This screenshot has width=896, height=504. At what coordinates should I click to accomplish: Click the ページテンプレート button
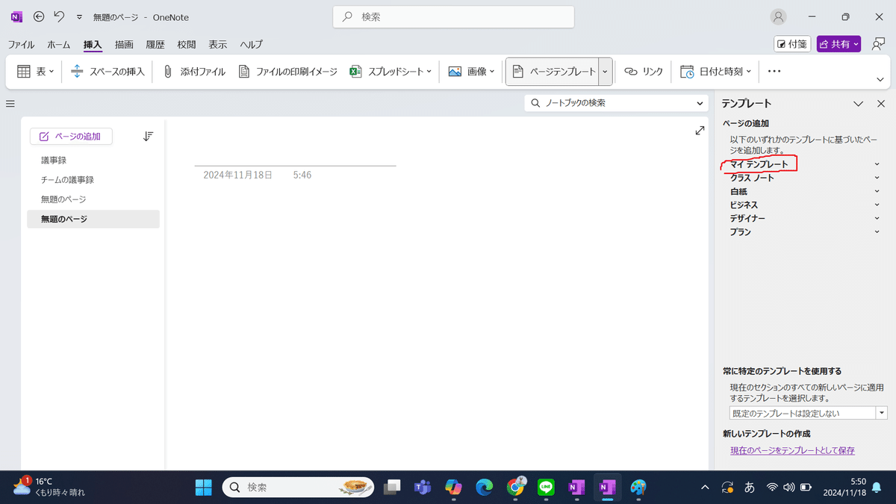click(553, 72)
